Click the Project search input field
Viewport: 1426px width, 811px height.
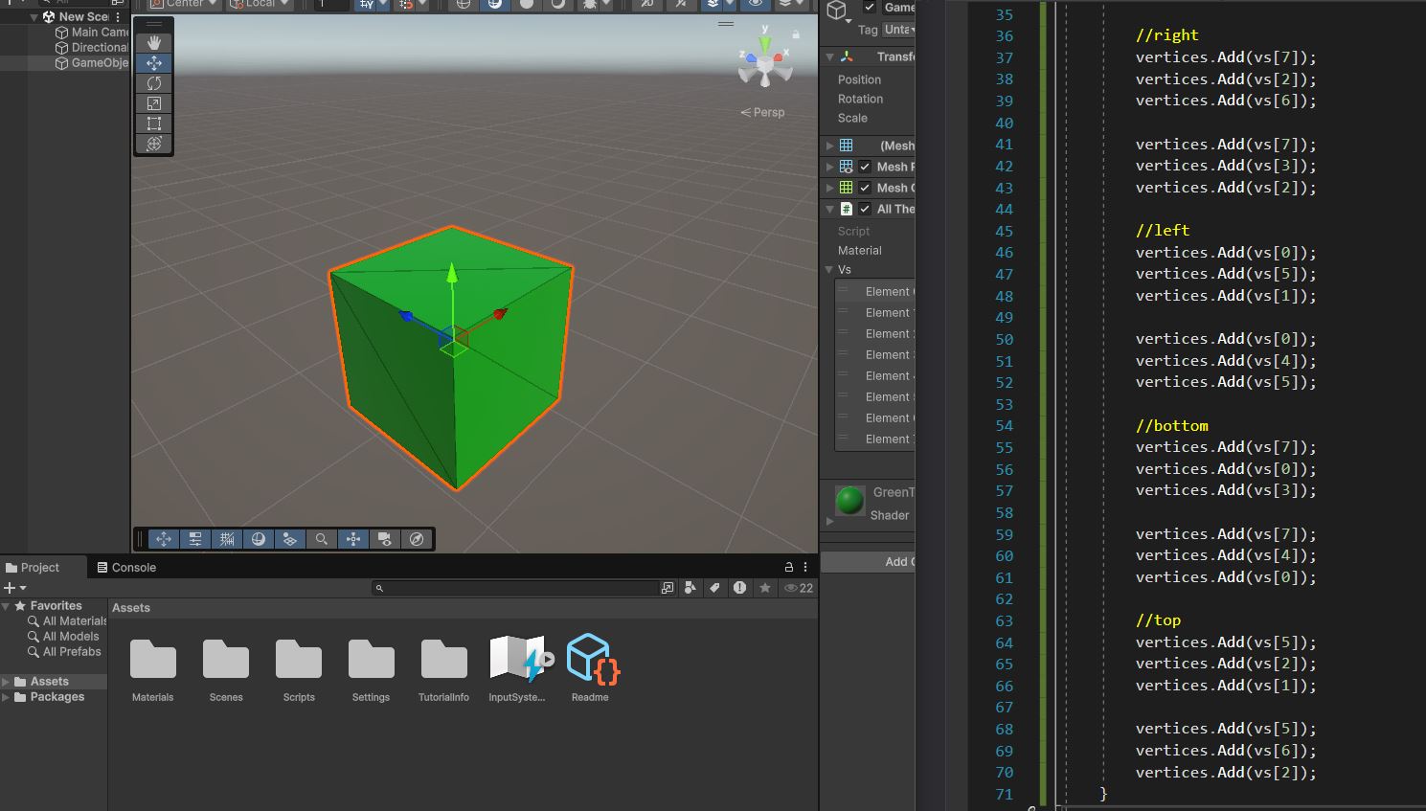[x=515, y=588]
